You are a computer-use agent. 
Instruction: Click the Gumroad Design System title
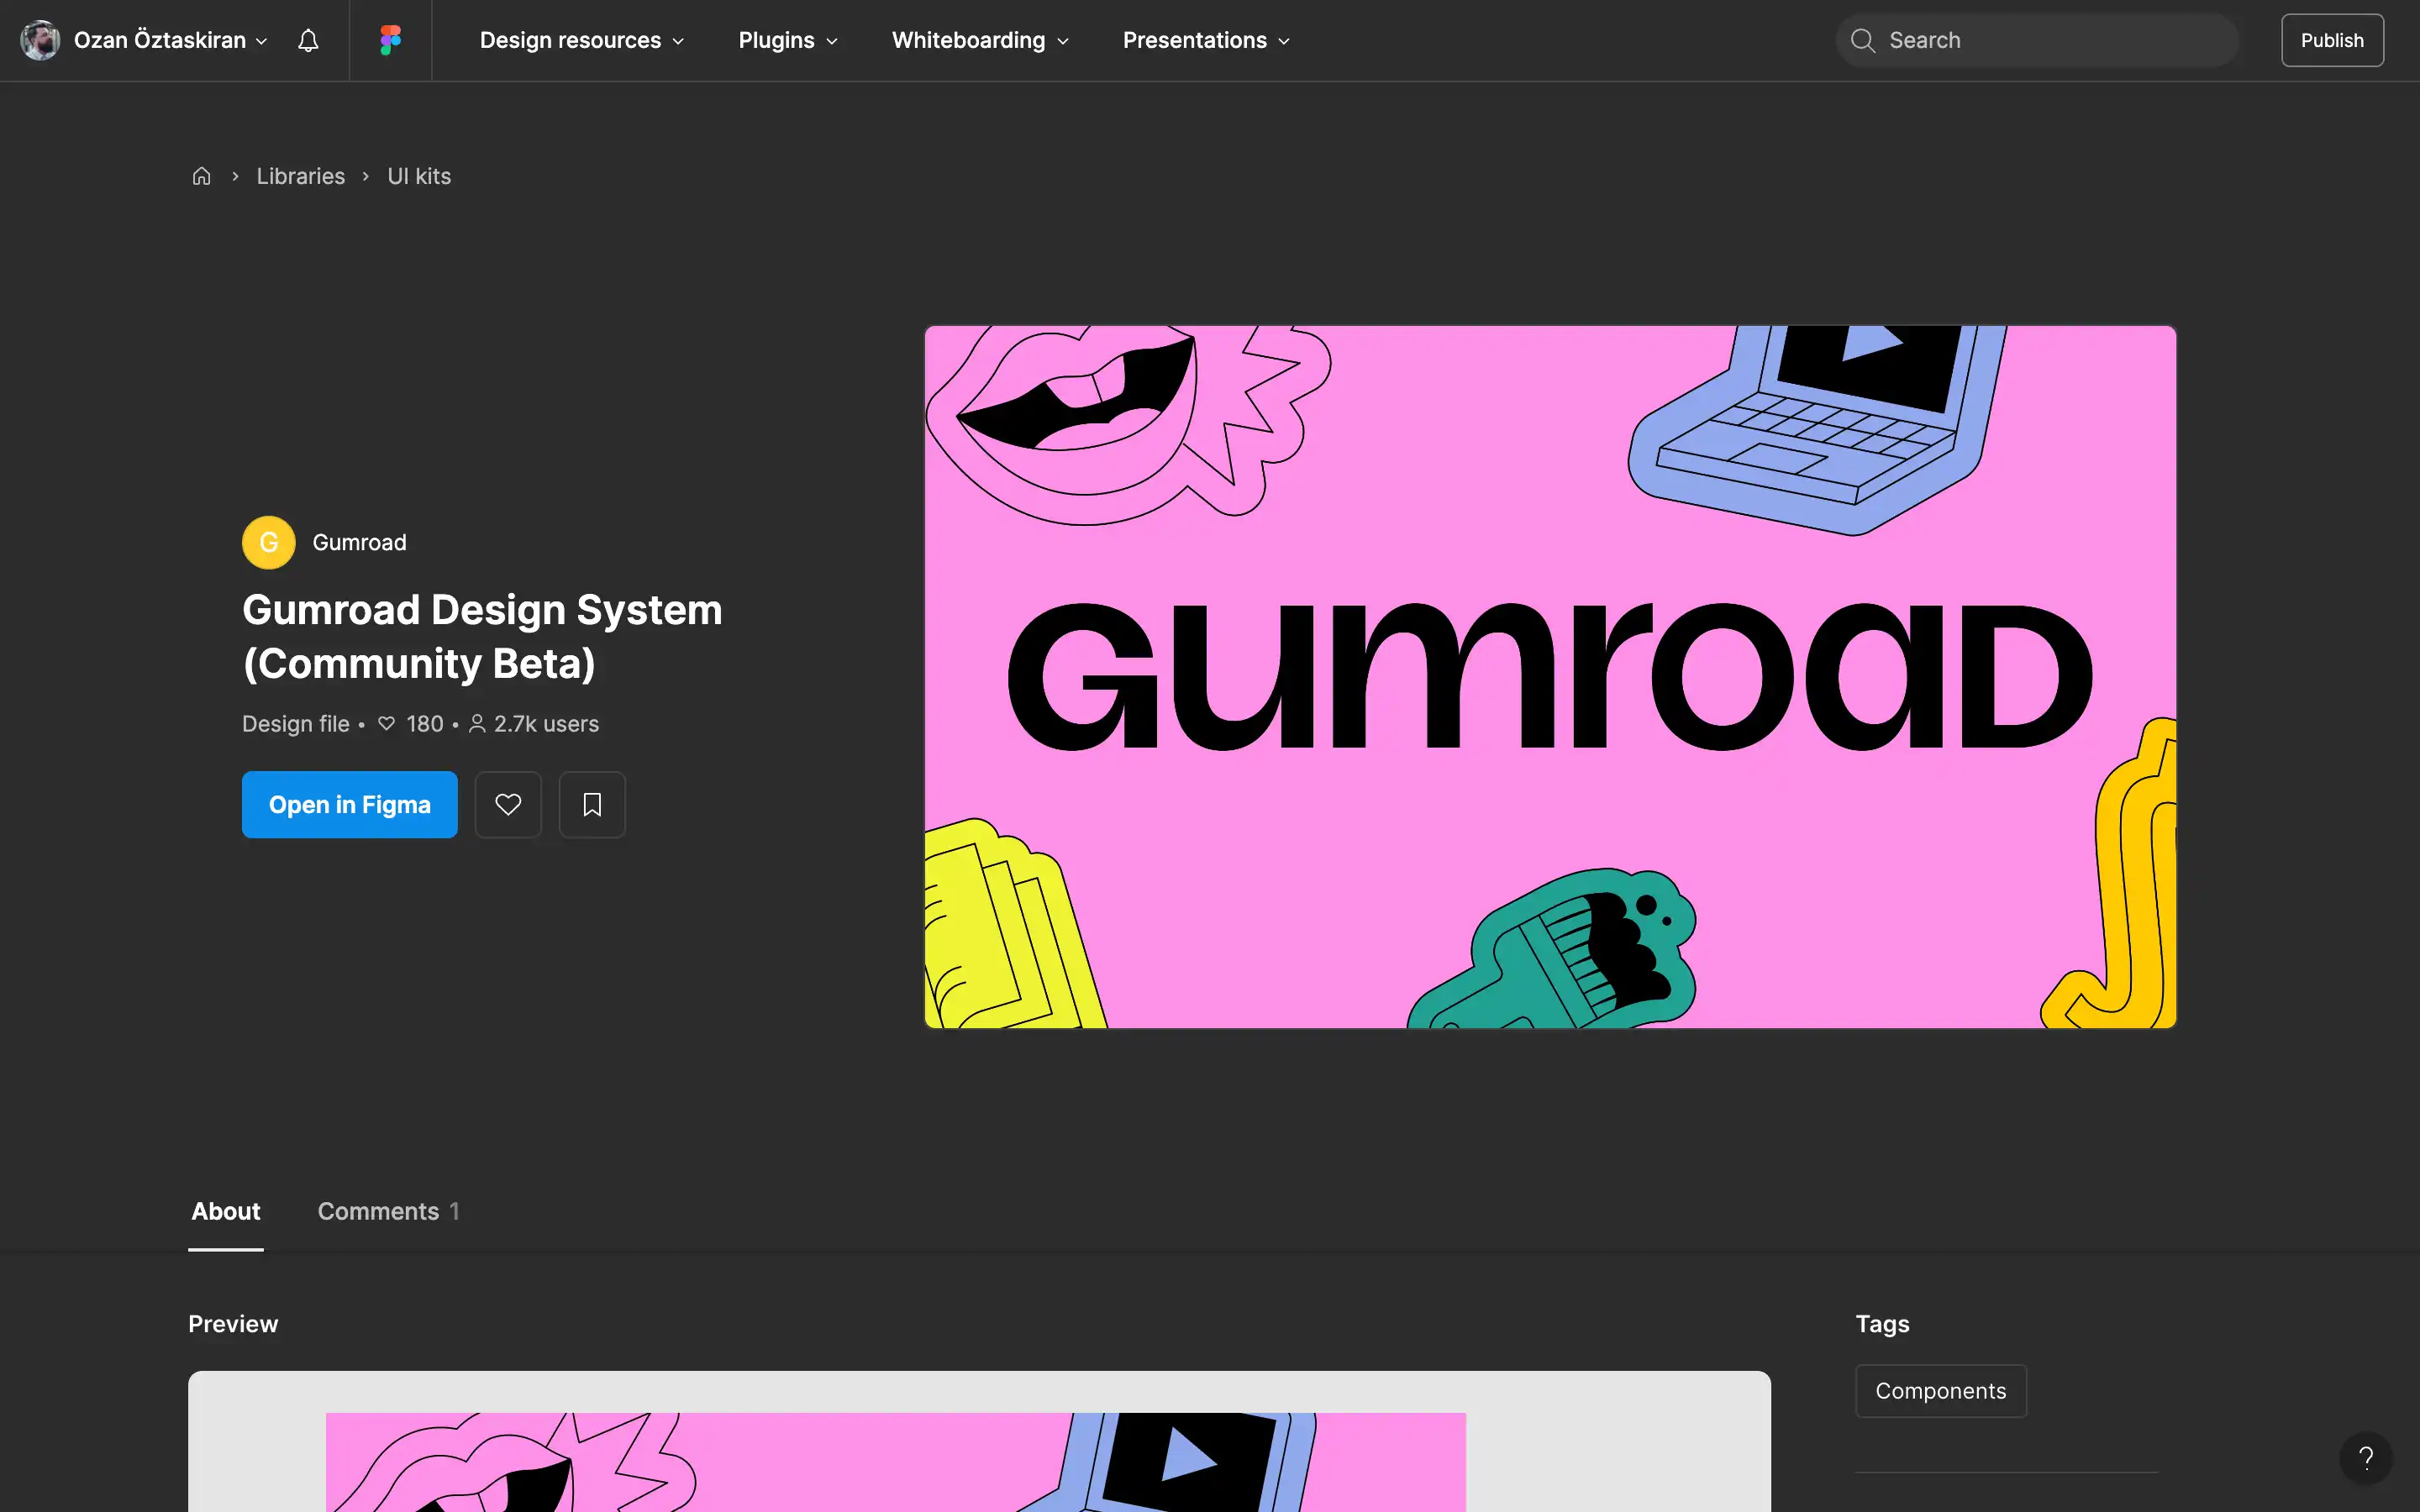tap(482, 636)
